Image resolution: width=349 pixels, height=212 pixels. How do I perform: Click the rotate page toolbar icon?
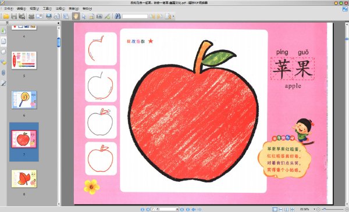coord(57,16)
